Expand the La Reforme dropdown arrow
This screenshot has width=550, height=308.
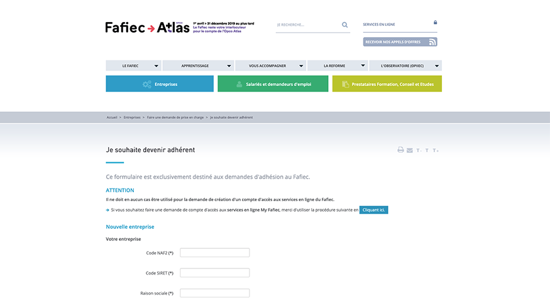(363, 65)
